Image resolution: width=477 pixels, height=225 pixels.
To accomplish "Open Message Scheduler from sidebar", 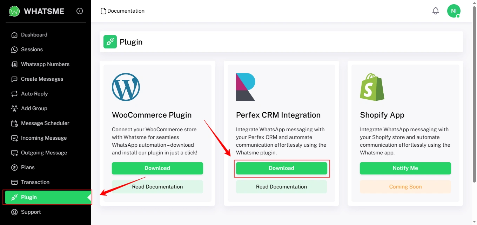I will pos(45,123).
